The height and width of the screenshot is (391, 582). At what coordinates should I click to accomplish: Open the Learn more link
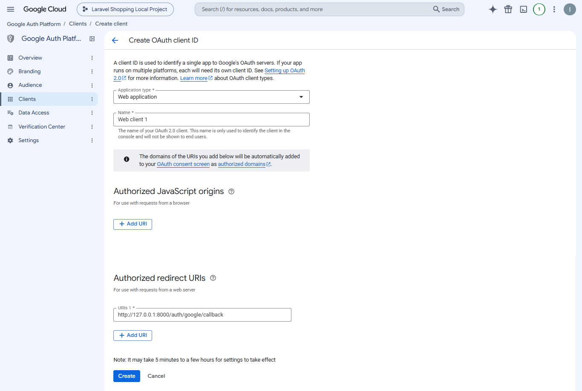point(196,78)
